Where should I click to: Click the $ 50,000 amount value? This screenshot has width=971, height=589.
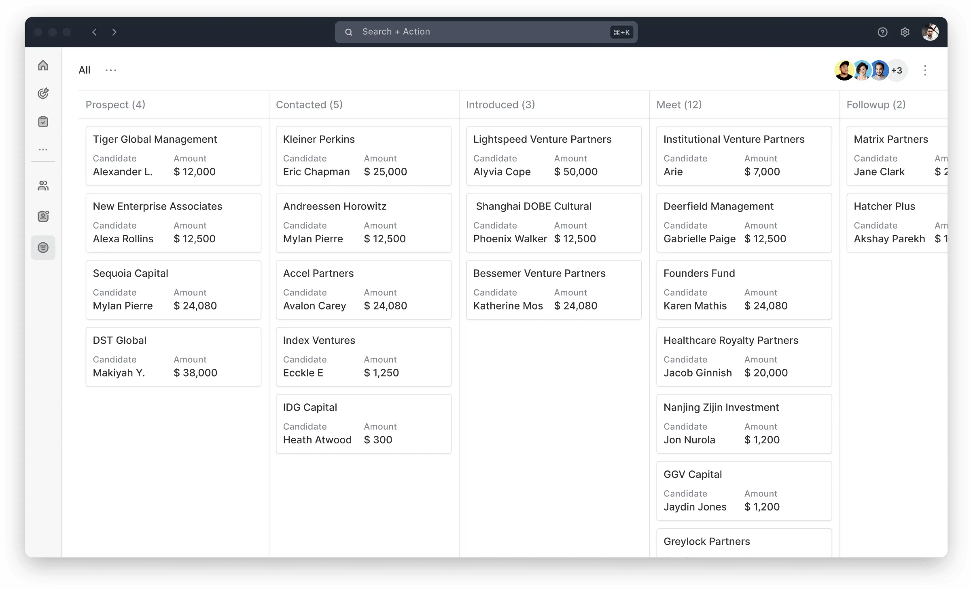pyautogui.click(x=576, y=172)
